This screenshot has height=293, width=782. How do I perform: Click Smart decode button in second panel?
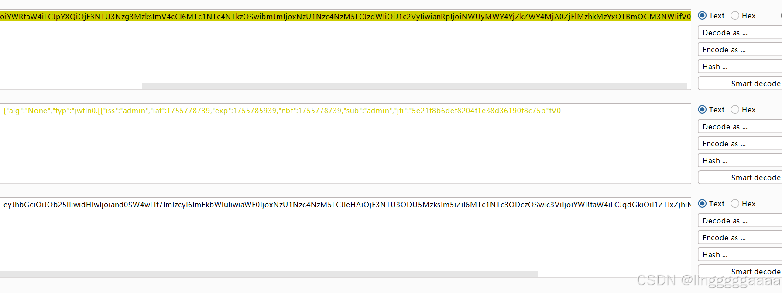click(x=740, y=178)
